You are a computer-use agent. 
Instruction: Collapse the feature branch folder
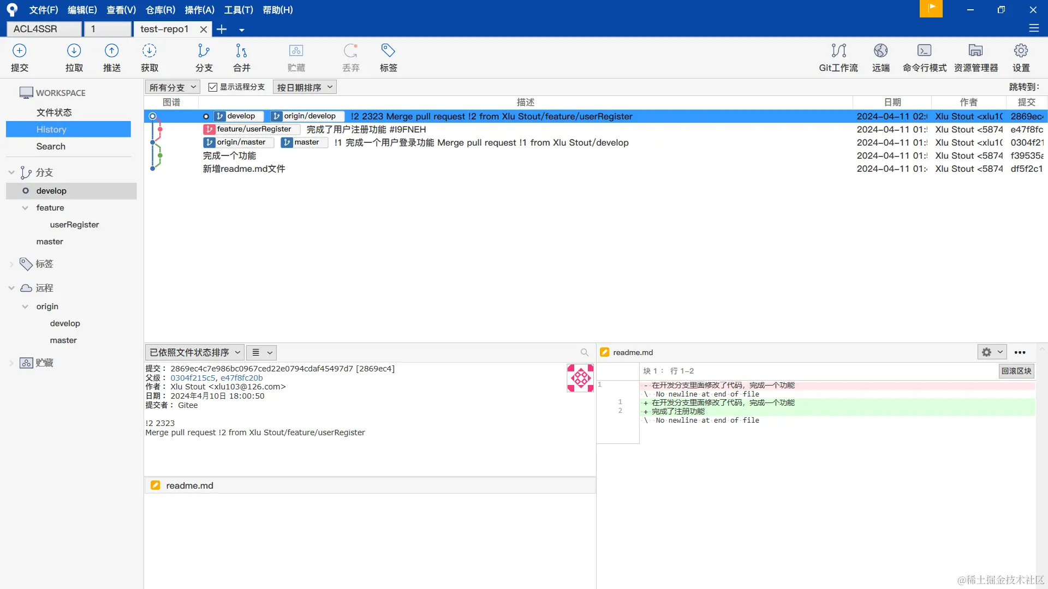point(25,208)
